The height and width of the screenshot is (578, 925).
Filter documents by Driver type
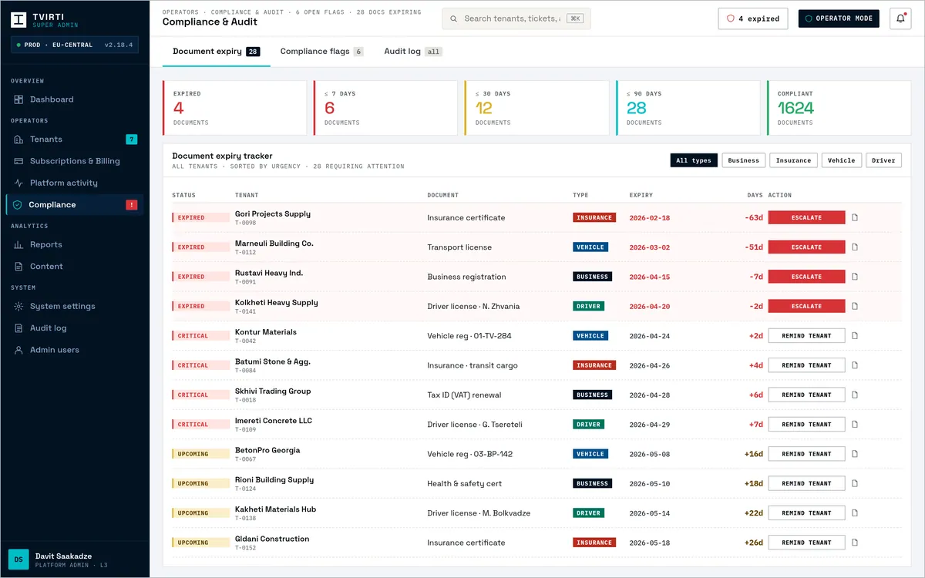pos(883,160)
